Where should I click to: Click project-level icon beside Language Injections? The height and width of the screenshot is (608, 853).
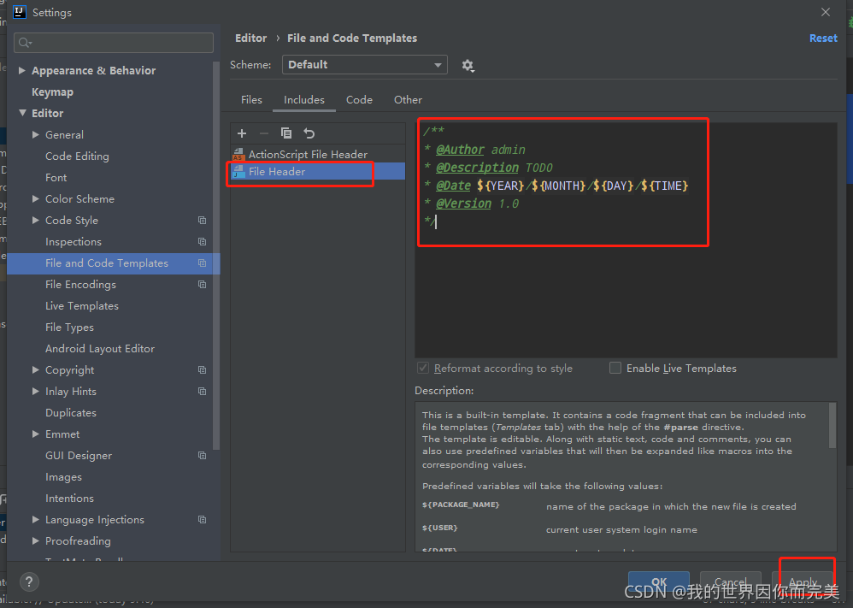(x=202, y=520)
